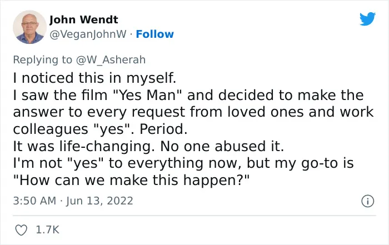389x245 pixels.
Task: Click the word "Period." in tweet
Action: pyautogui.click(x=163, y=129)
